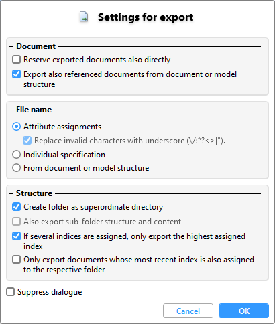This screenshot has width=275, height=324.
Task: Click the Cancel button
Action: (188, 311)
